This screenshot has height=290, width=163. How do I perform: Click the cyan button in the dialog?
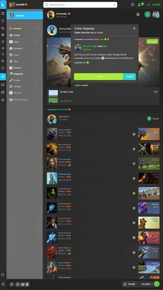pos(130,76)
